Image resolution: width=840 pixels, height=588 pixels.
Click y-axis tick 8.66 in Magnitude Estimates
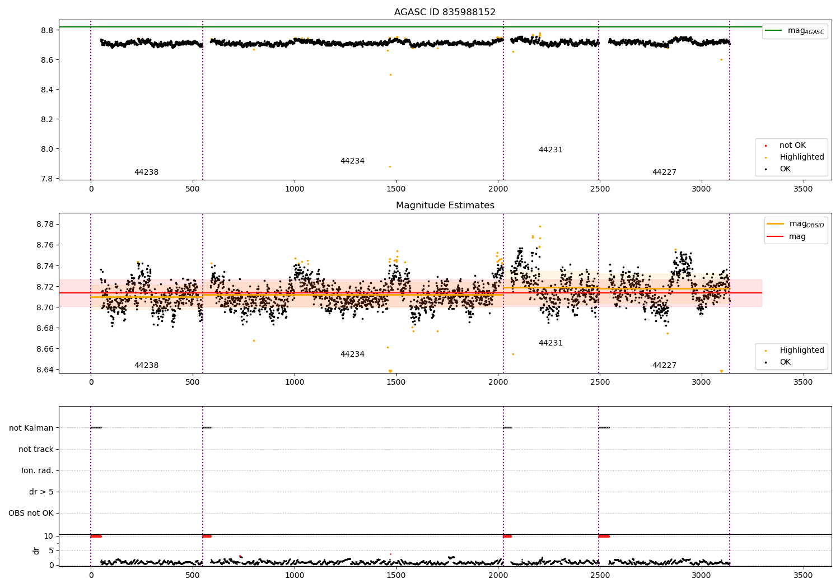[44, 349]
